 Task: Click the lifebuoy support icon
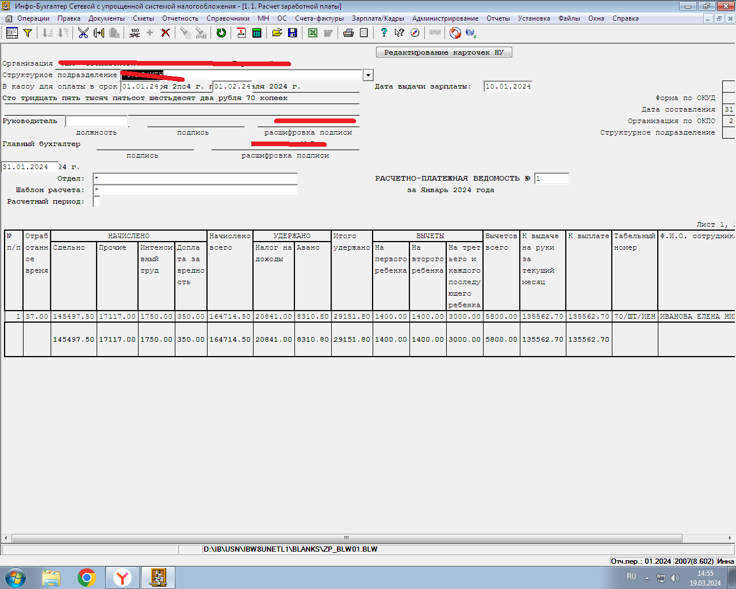(455, 33)
